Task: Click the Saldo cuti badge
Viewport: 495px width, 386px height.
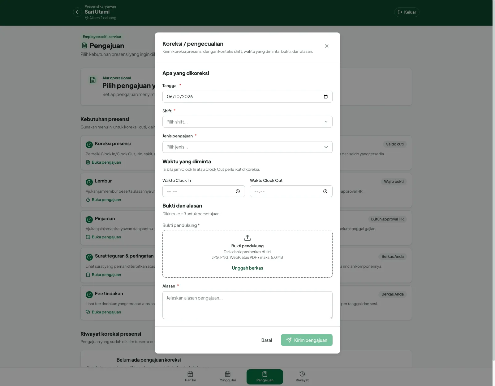Action: (x=395, y=144)
